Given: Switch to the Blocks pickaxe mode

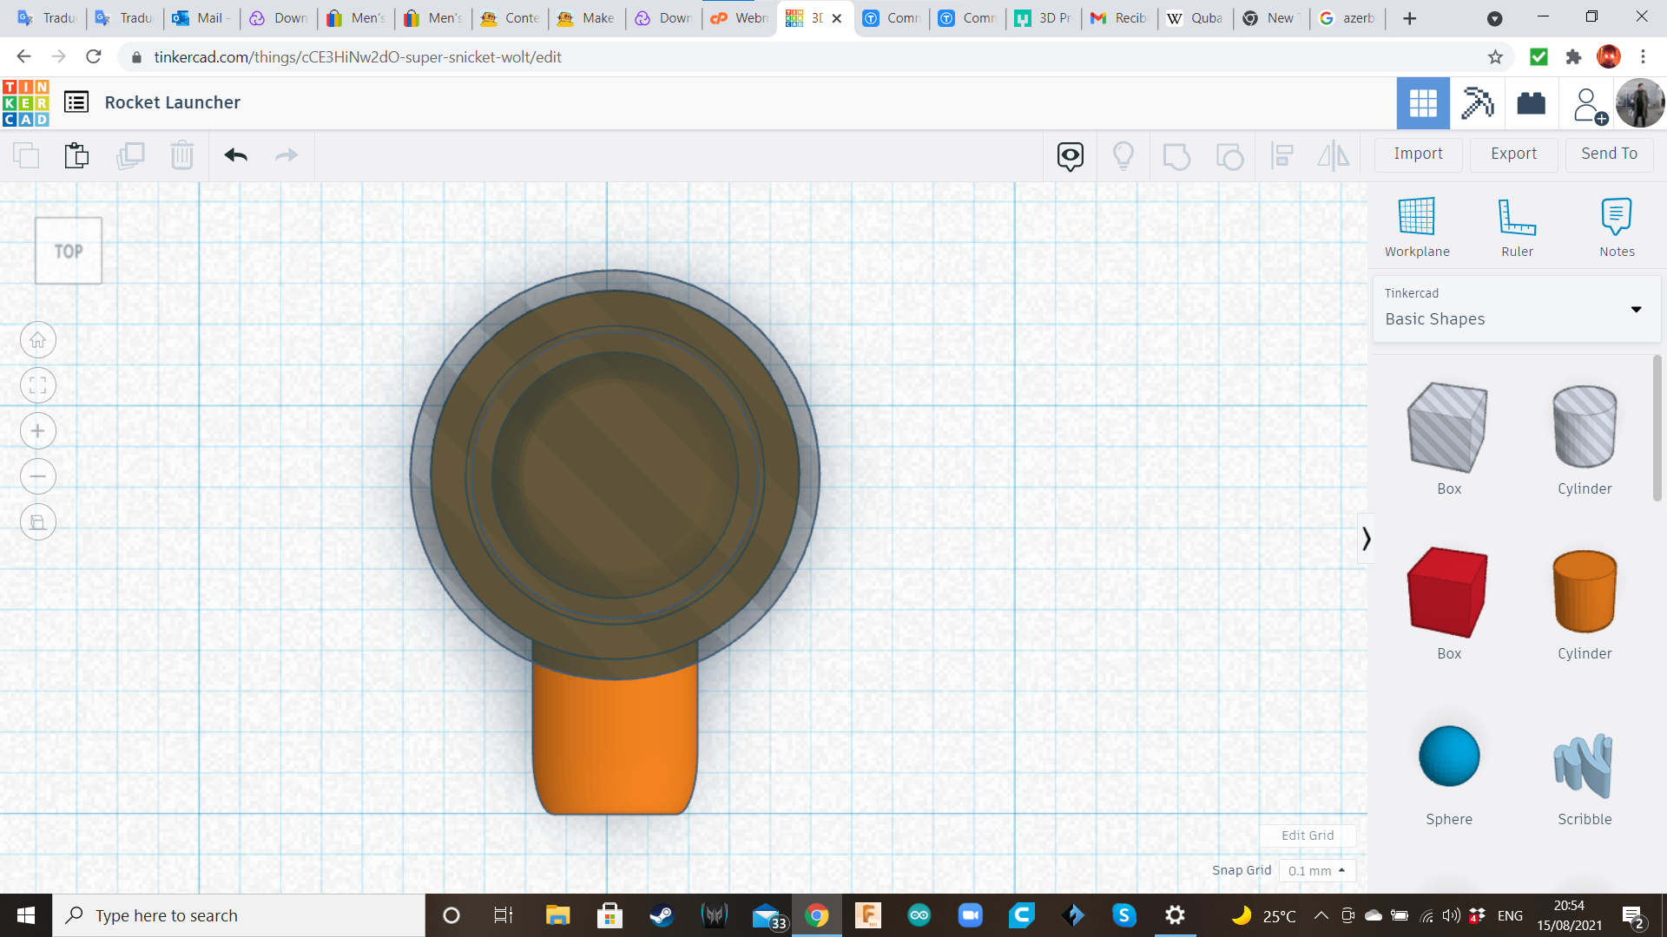Looking at the screenshot, I should tap(1477, 103).
